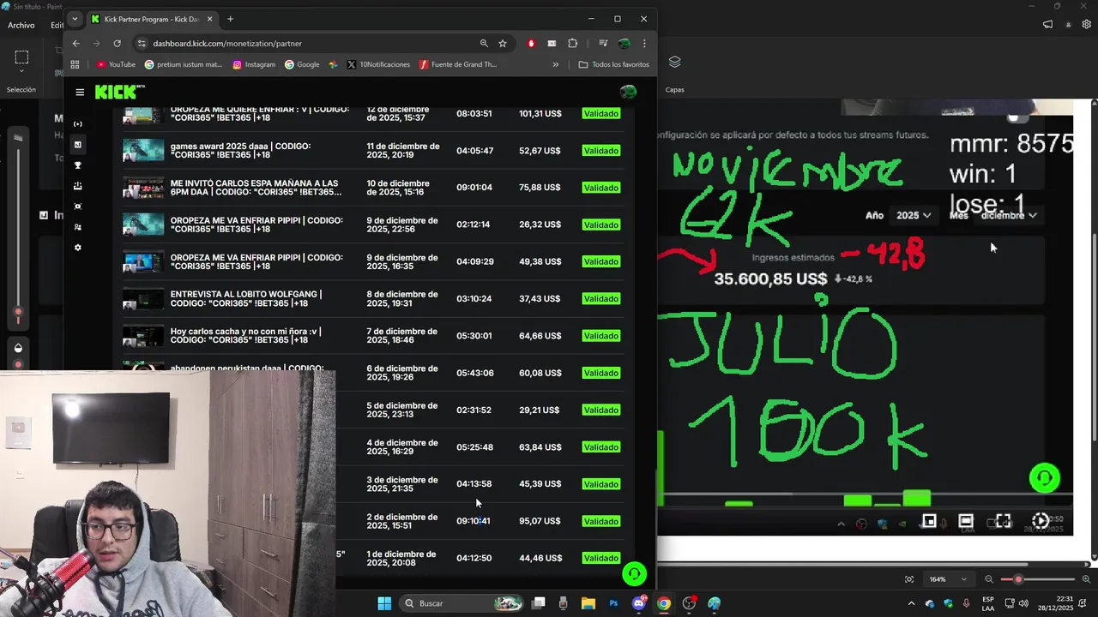Viewport: 1098px width, 617px height.
Task: Zoom in in Paint
Action: pyautogui.click(x=1086, y=579)
